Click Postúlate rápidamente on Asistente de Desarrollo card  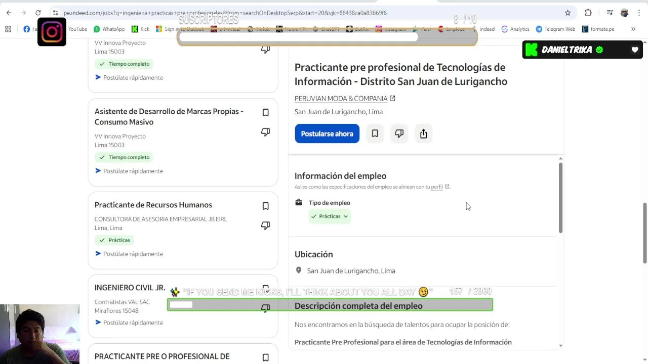(129, 171)
